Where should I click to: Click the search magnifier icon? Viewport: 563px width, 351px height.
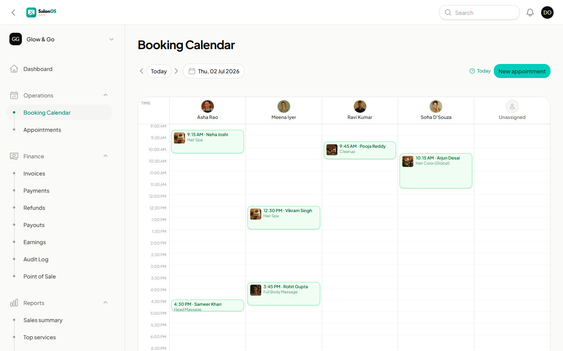[448, 12]
